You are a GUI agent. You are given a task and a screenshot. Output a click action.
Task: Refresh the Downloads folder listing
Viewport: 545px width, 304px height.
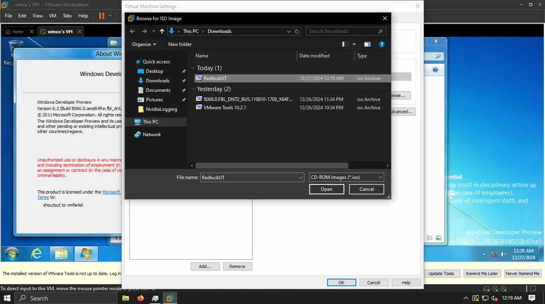point(297,31)
